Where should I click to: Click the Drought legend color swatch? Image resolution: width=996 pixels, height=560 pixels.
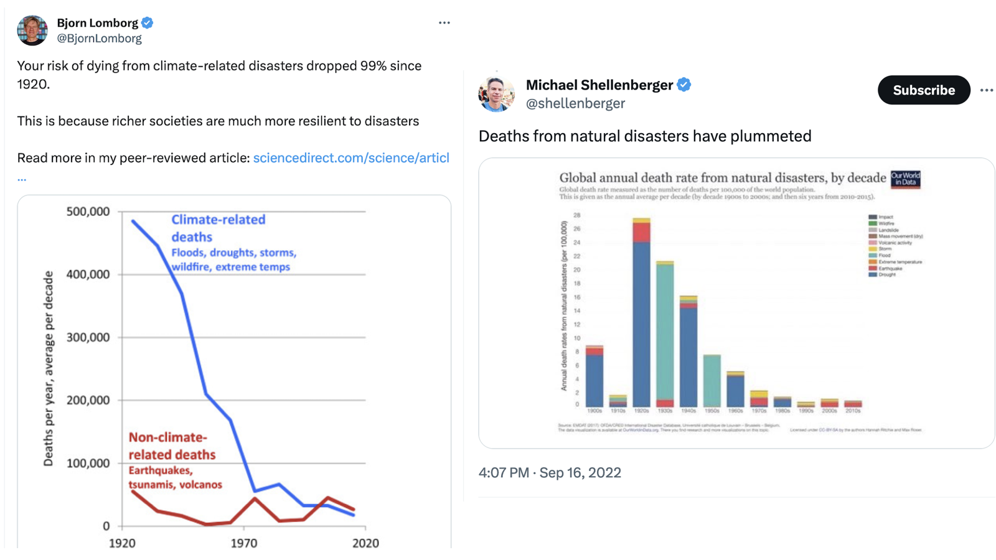873,274
